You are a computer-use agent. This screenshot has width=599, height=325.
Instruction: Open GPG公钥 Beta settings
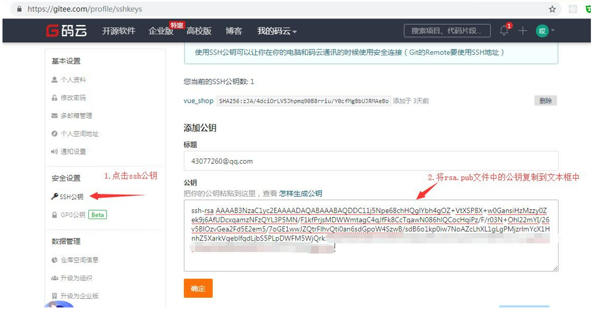73,215
